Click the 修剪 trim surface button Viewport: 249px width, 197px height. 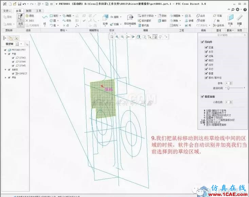[201, 21]
